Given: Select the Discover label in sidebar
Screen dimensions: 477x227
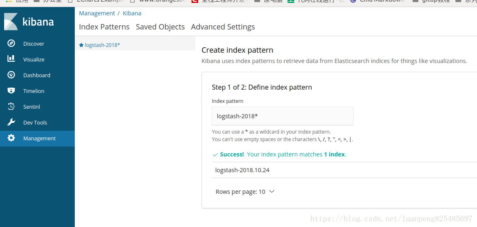Looking at the screenshot, I should (x=34, y=44).
